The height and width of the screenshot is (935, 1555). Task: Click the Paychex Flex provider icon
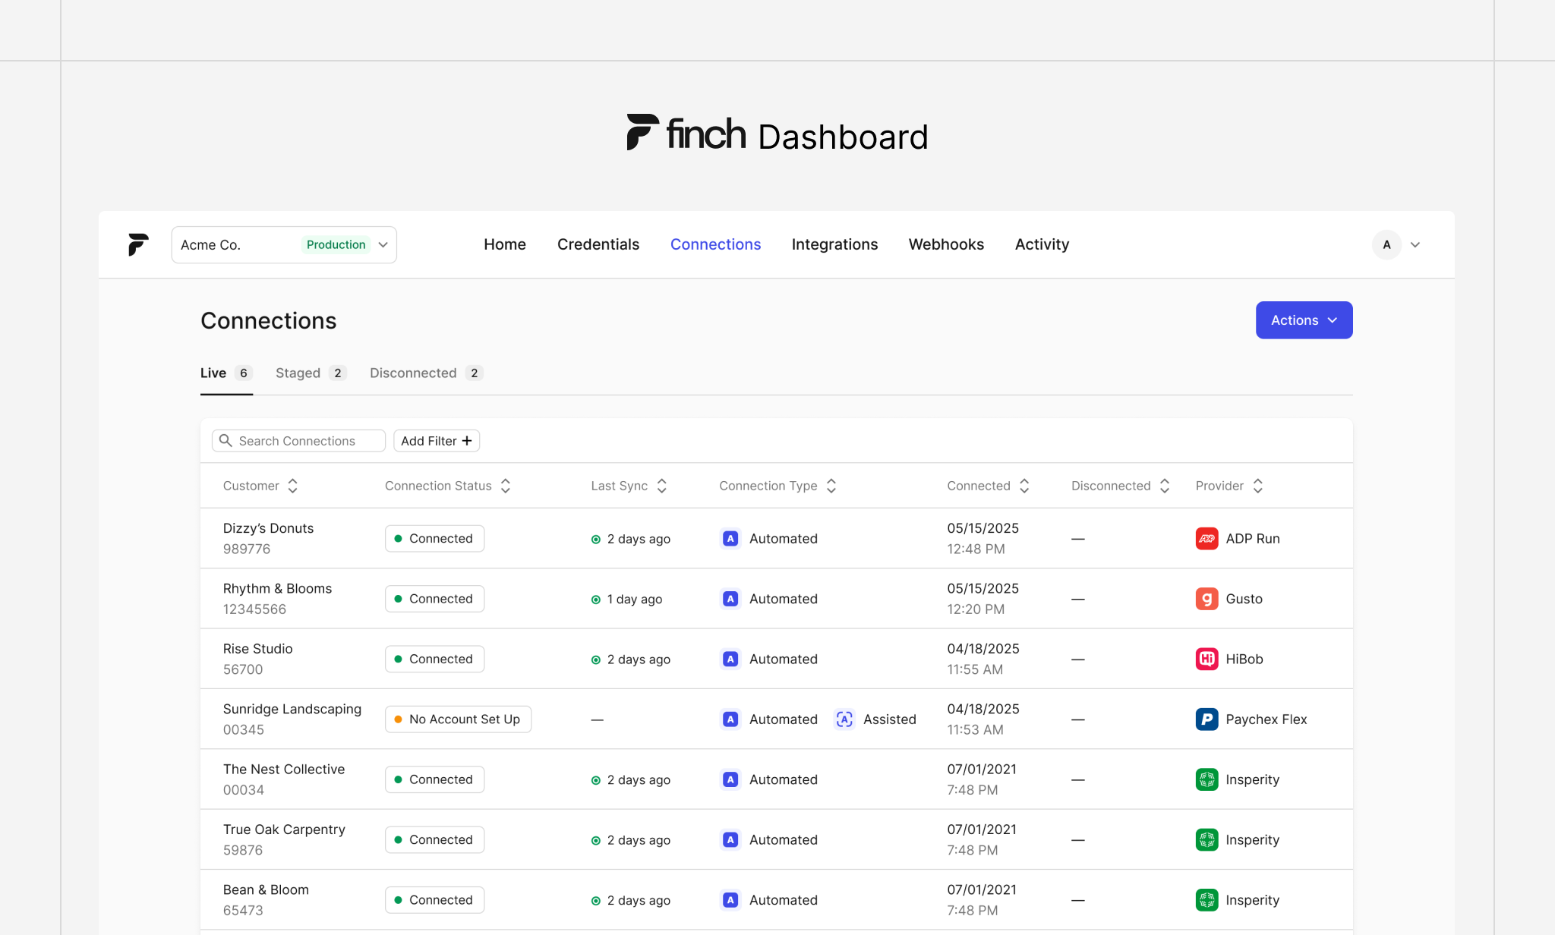1206,719
